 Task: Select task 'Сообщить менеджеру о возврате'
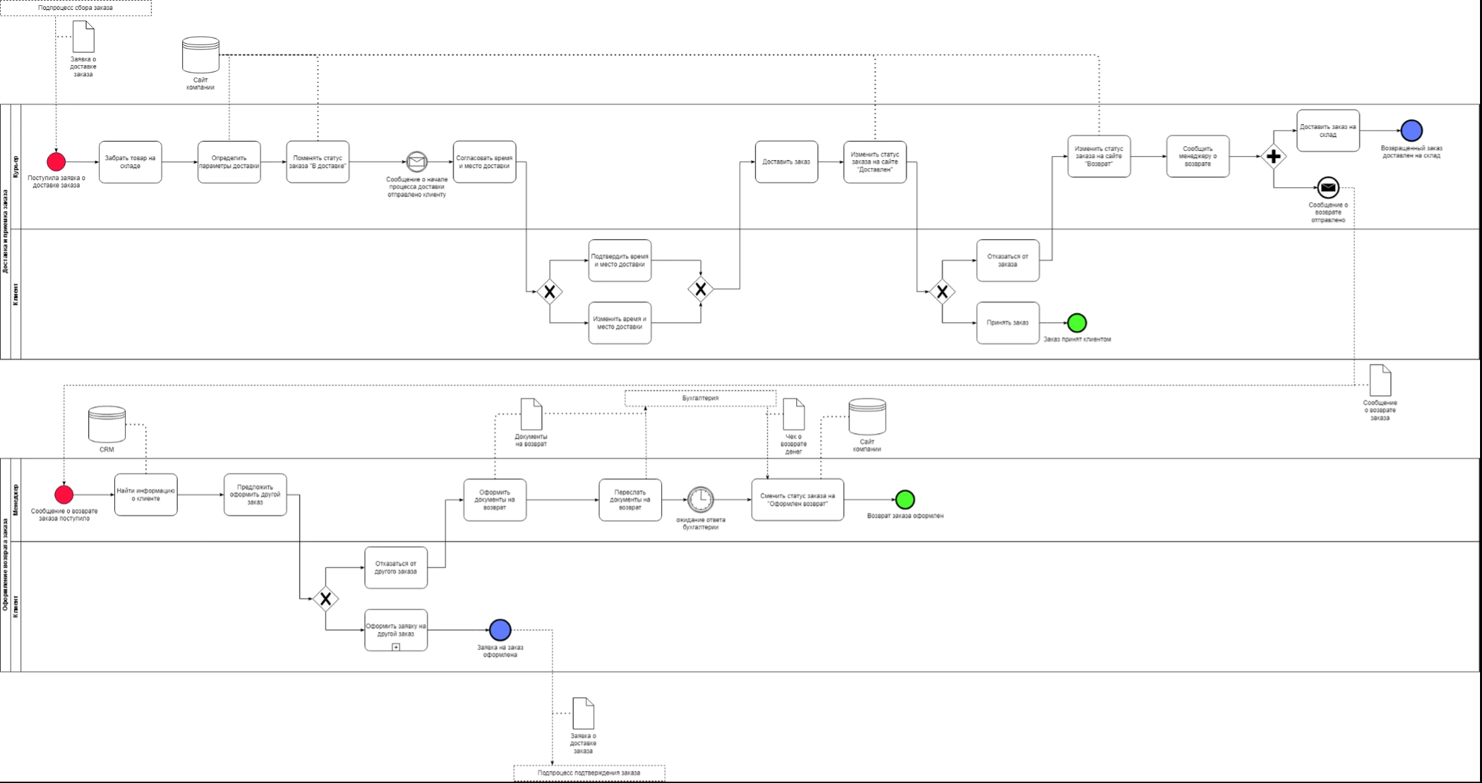[x=1198, y=157]
